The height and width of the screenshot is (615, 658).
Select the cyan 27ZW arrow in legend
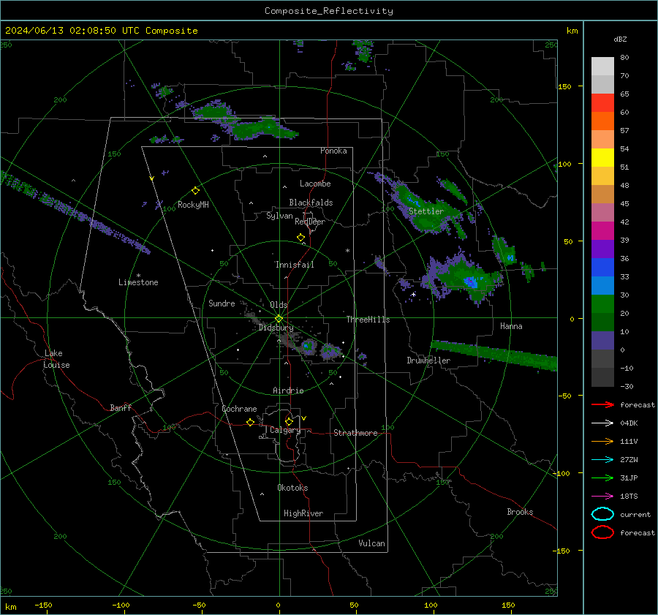point(602,460)
